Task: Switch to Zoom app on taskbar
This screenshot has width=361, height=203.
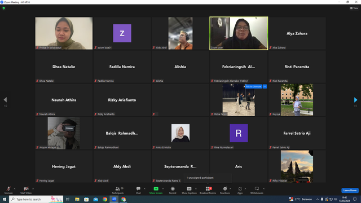Action: (x=114, y=199)
